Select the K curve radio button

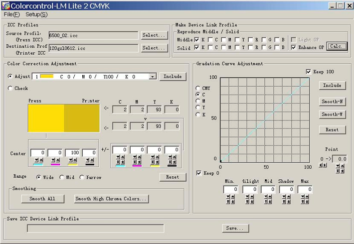(x=198, y=115)
